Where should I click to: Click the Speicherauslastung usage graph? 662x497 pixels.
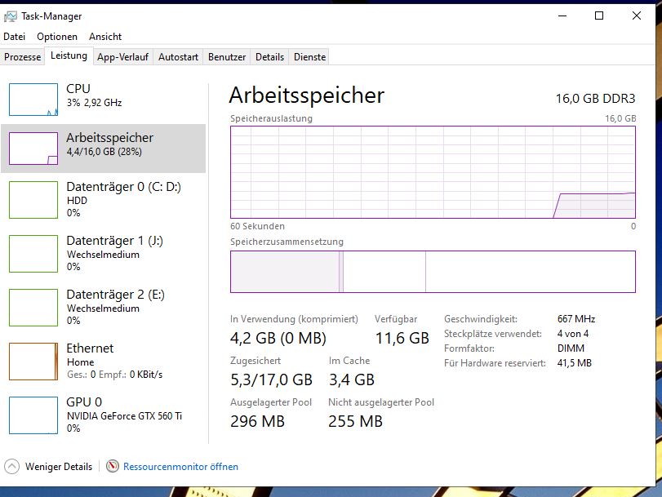[x=433, y=172]
